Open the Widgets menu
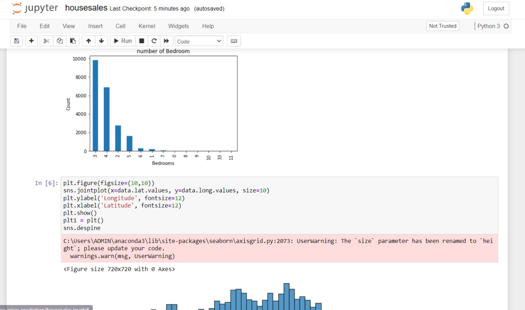 [x=178, y=26]
